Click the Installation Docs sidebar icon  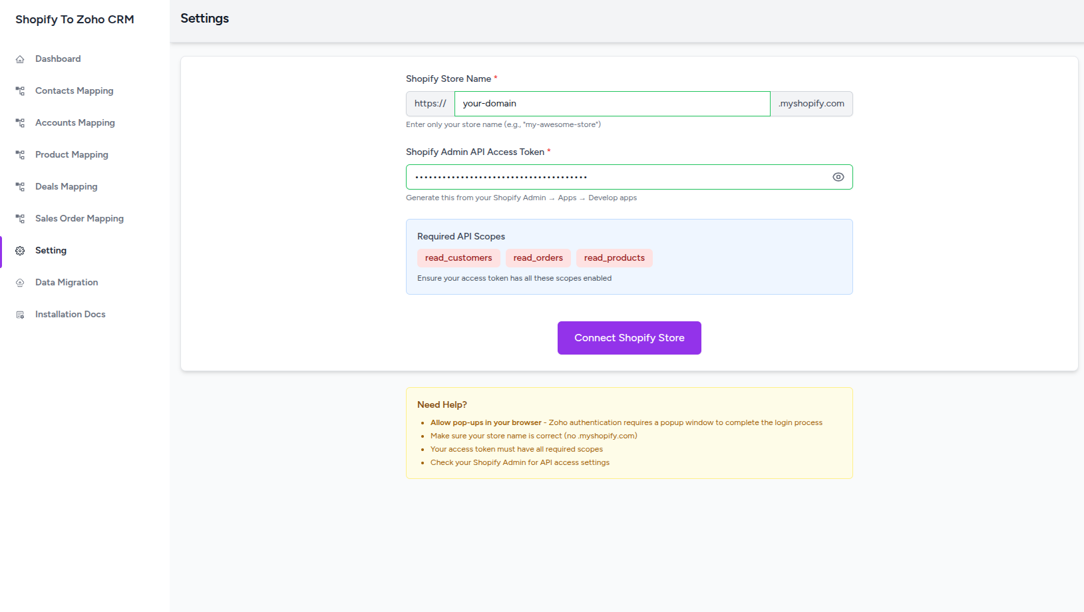[x=21, y=314]
